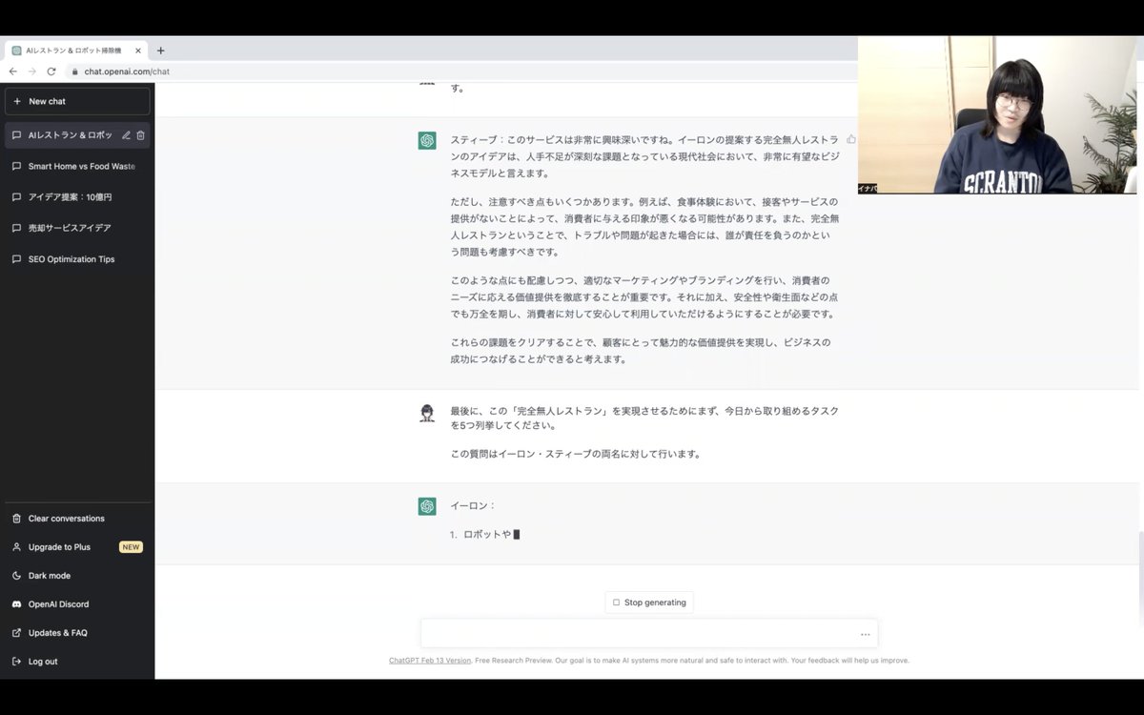The width and height of the screenshot is (1144, 715).
Task: Open Updates & FAQ
Action: tap(77, 633)
